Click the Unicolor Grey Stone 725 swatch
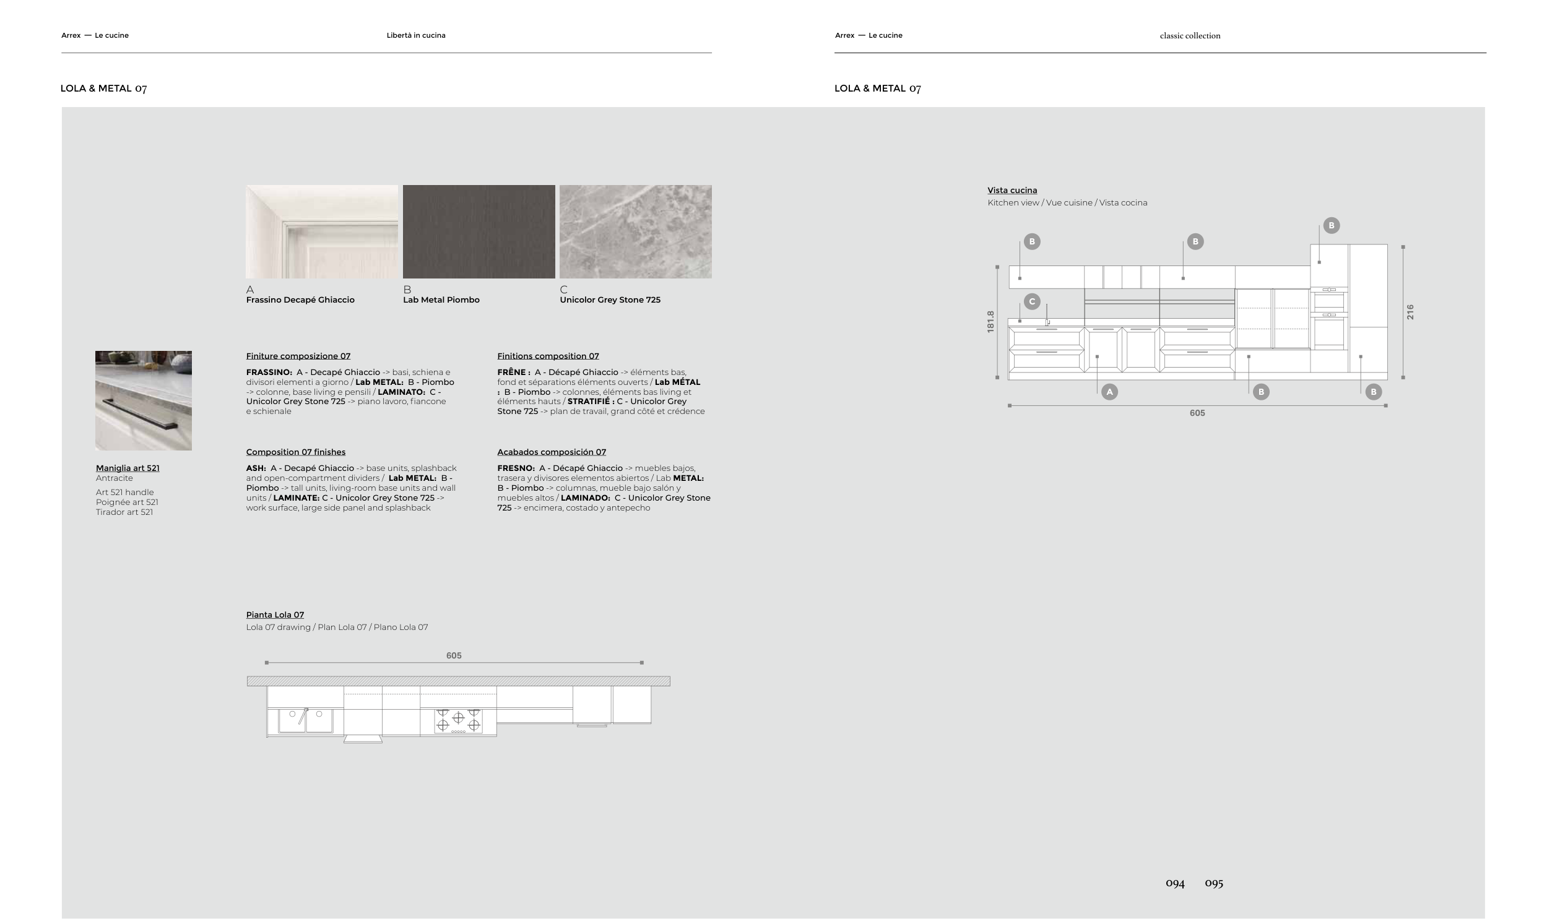1547x919 pixels. point(635,231)
